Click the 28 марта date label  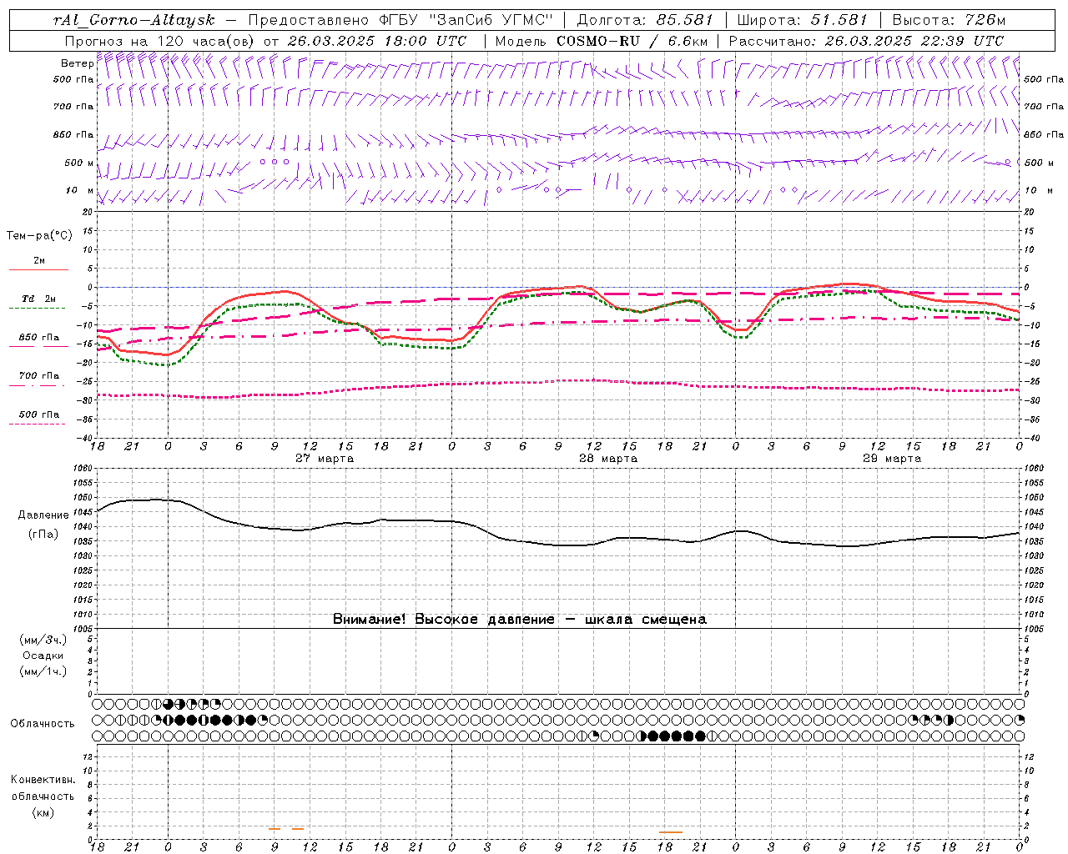pos(608,459)
